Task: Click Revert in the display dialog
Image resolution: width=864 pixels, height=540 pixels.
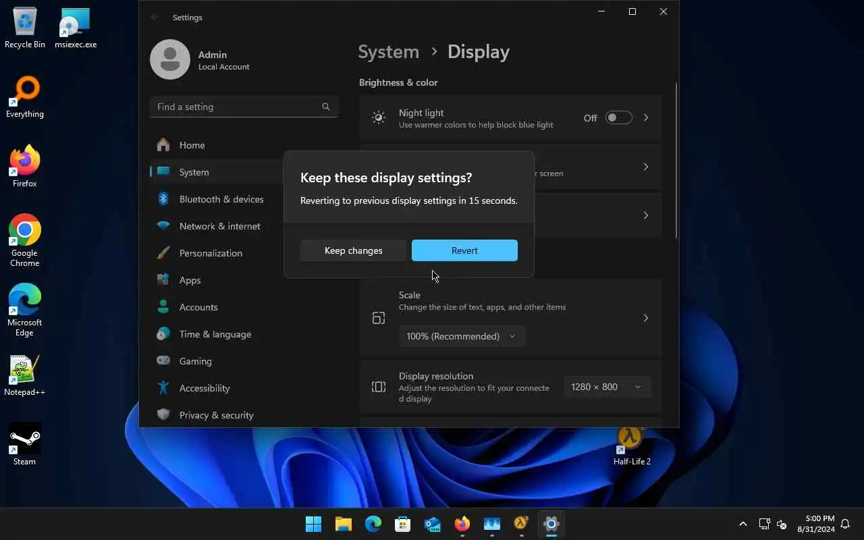Action: pos(464,250)
